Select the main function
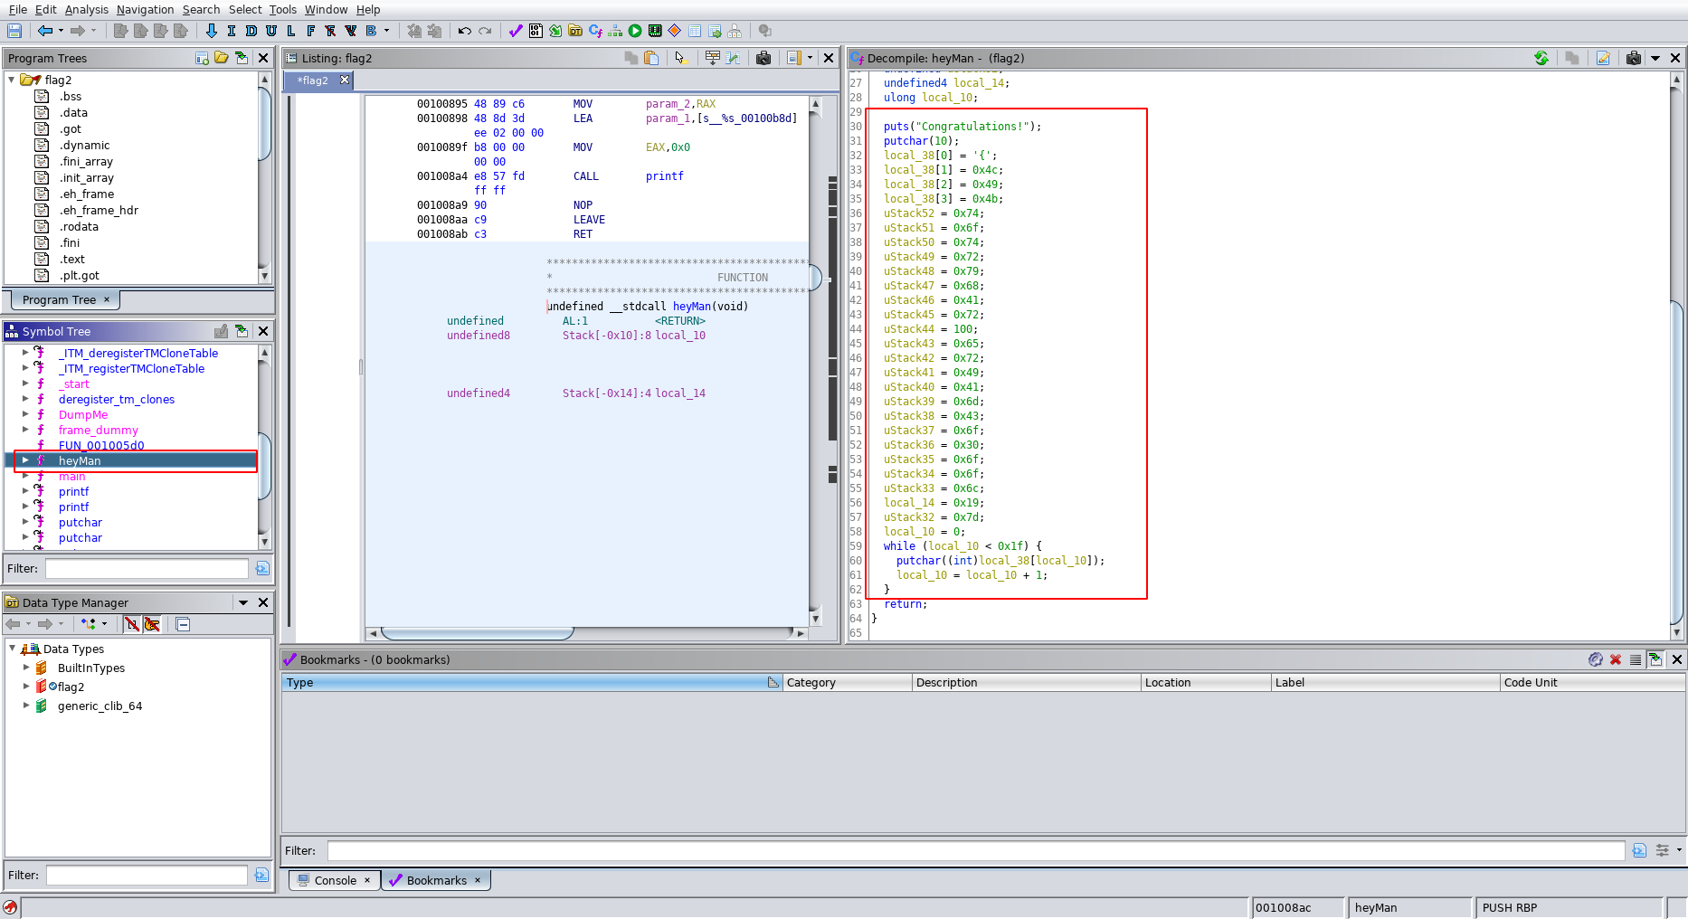1688x919 pixels. pos(72,477)
